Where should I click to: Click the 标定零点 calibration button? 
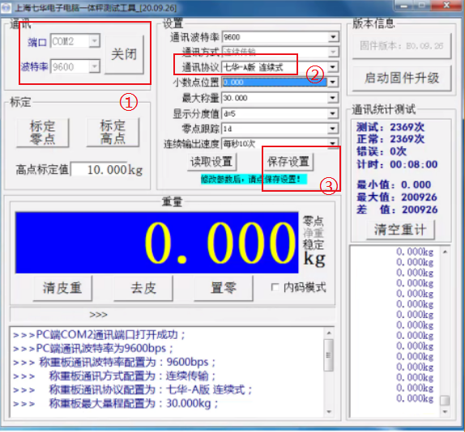click(42, 133)
